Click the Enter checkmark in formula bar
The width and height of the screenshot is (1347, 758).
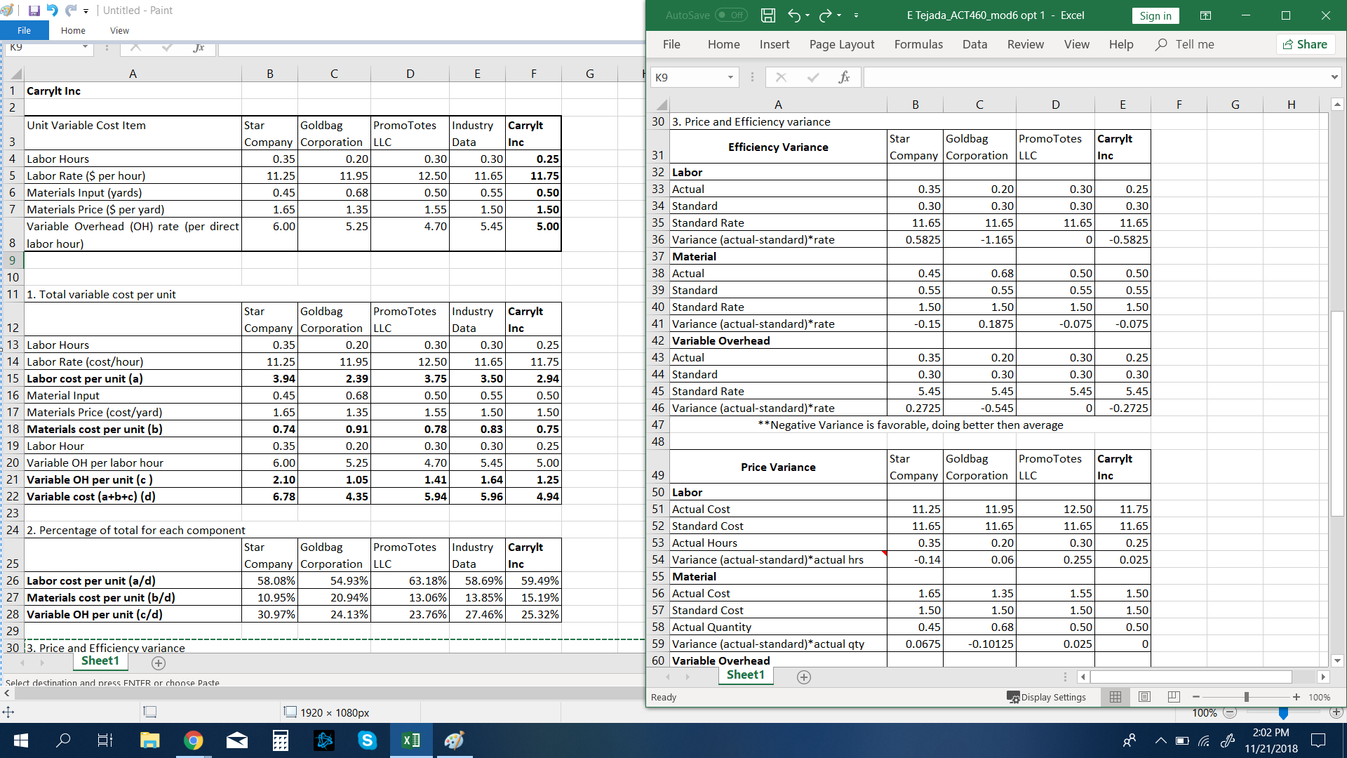pyautogui.click(x=813, y=77)
